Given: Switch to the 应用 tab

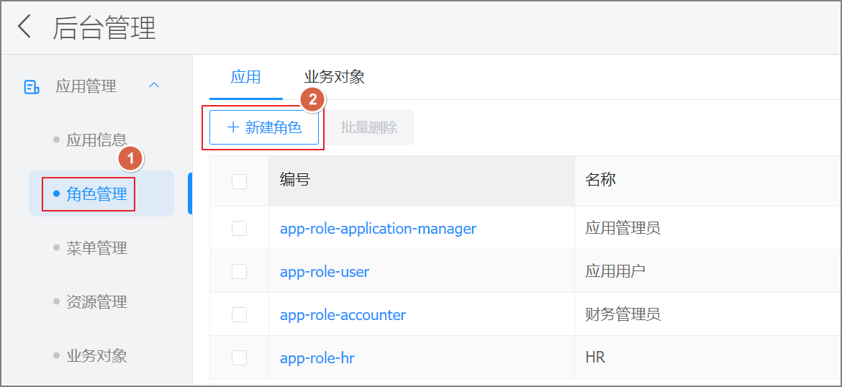Looking at the screenshot, I should (x=245, y=77).
